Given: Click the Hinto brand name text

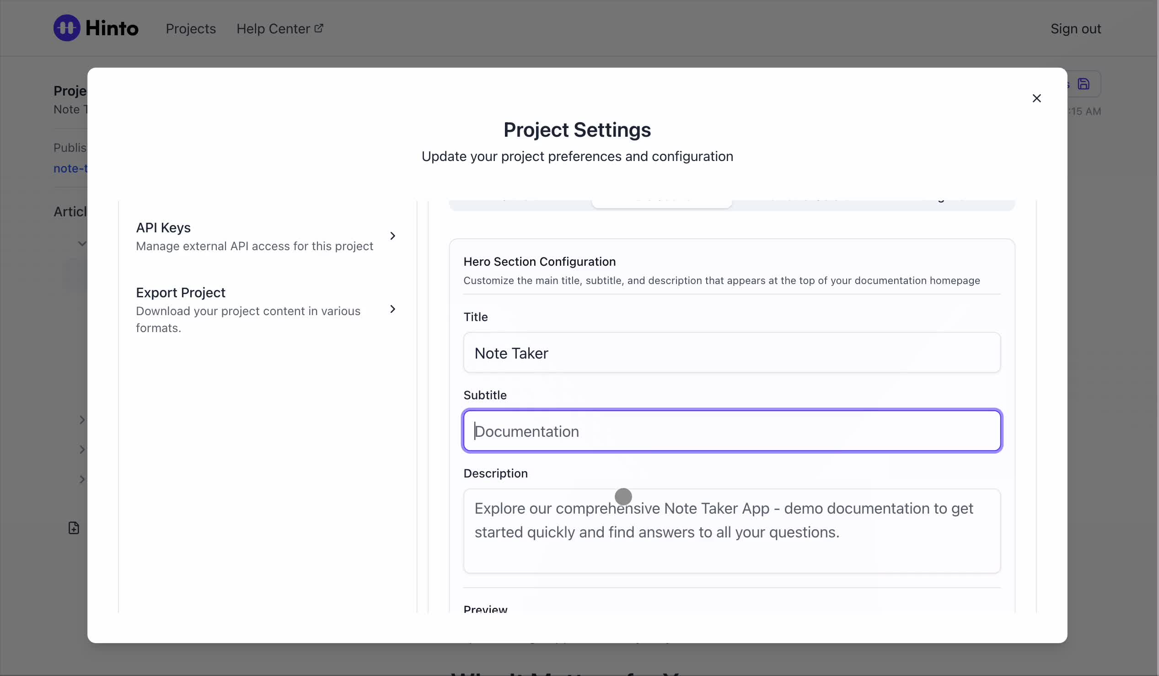Looking at the screenshot, I should tap(112, 28).
